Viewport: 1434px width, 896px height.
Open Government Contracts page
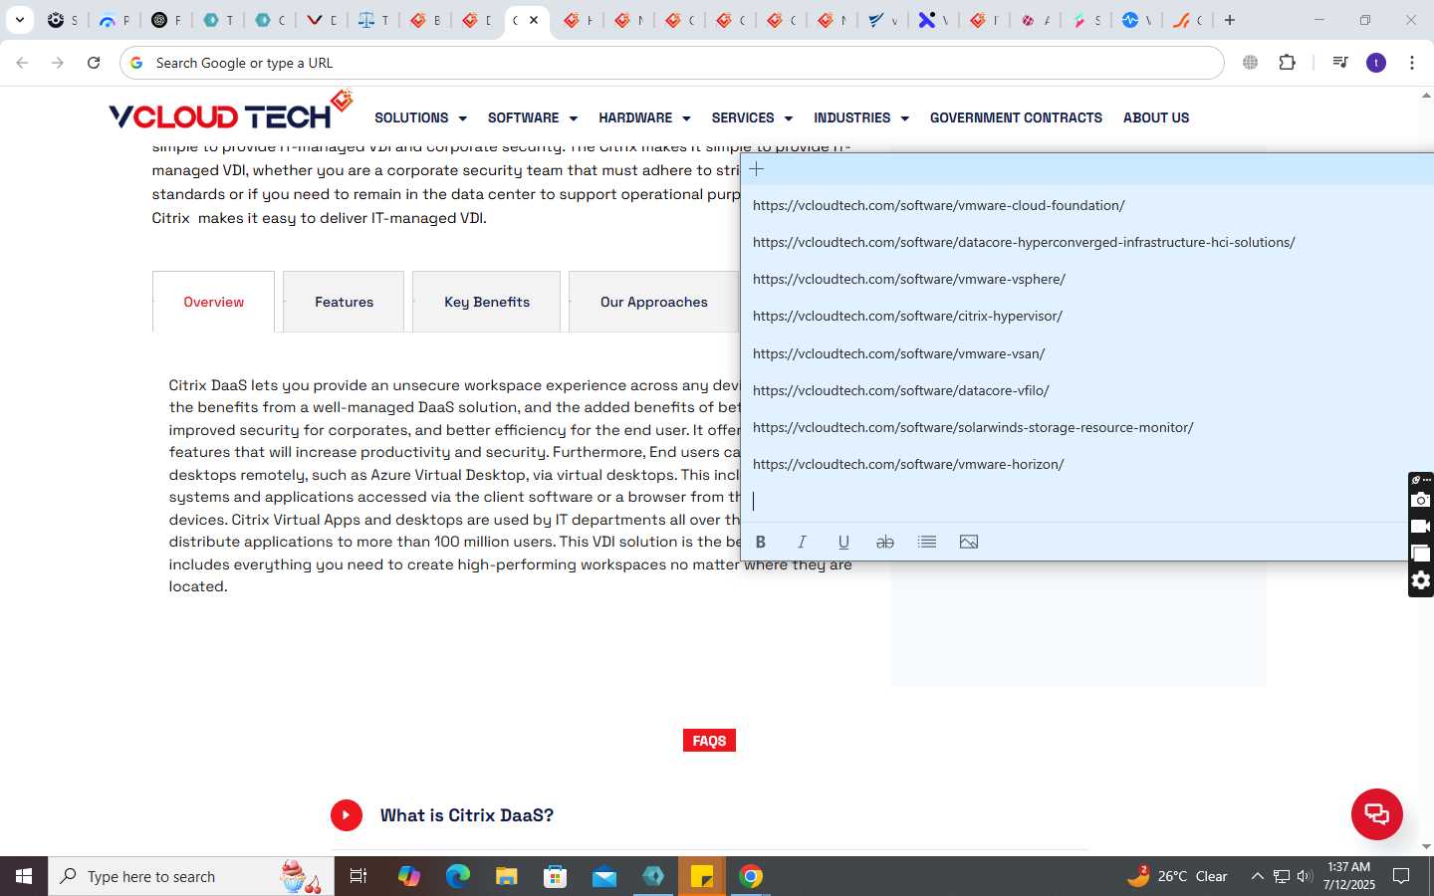coord(1016,117)
